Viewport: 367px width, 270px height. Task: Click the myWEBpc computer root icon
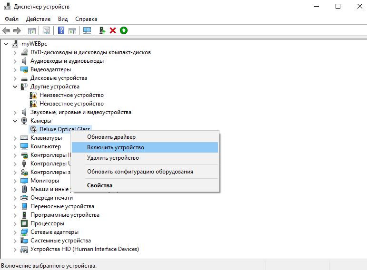[x=15, y=44]
